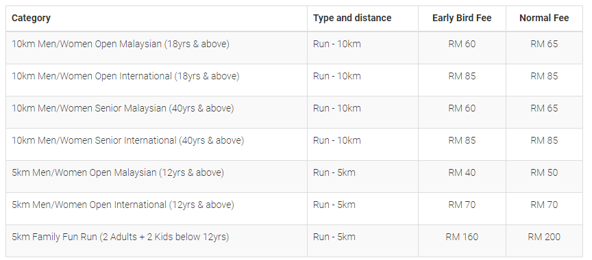Click the Normal Fee column header
592x260 pixels.
pyautogui.click(x=544, y=18)
